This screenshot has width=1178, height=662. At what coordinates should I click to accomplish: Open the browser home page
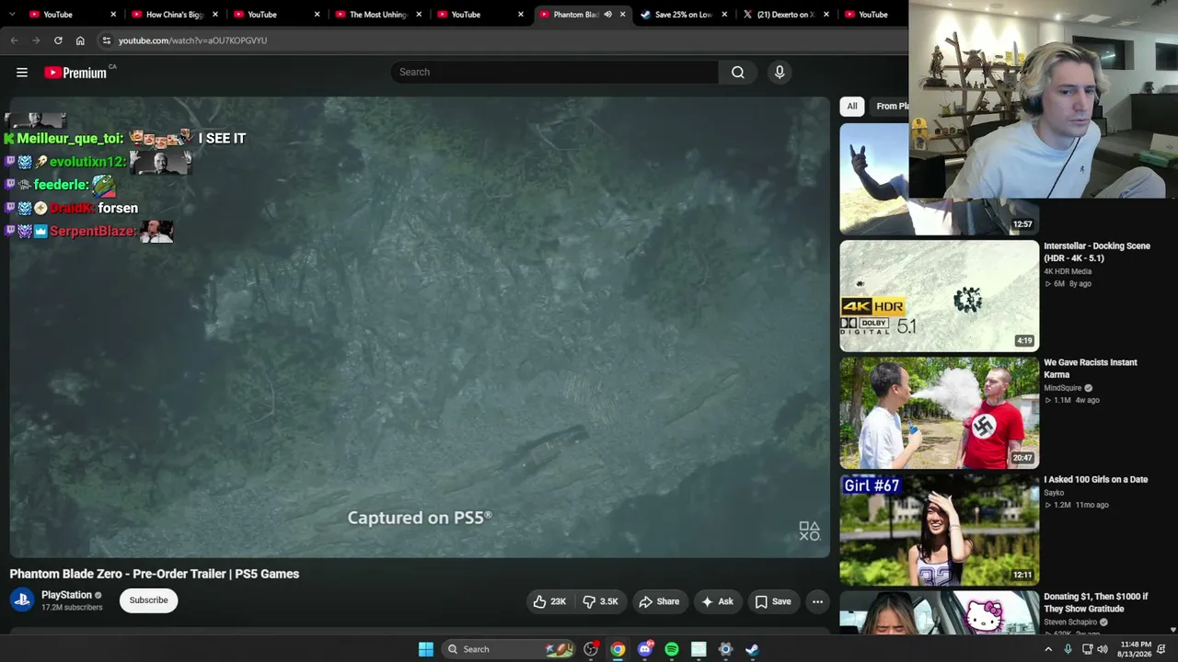(x=80, y=40)
